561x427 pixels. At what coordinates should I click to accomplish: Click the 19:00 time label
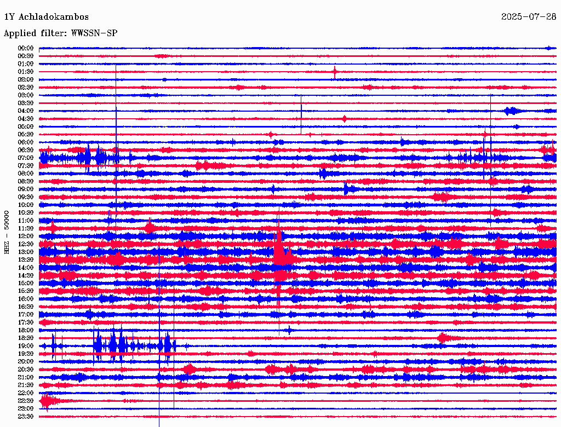(x=26, y=346)
